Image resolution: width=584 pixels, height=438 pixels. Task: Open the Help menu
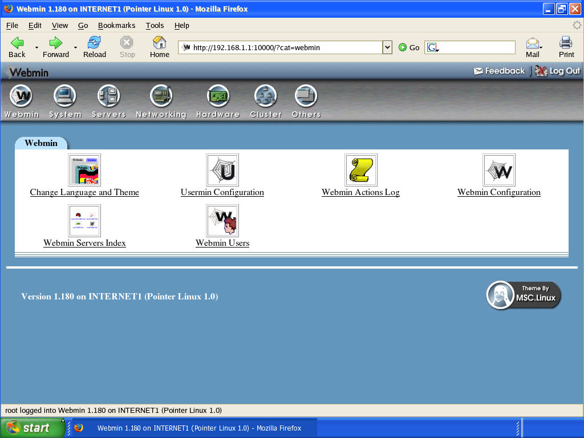pos(182,25)
